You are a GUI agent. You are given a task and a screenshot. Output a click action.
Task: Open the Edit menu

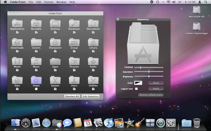pyautogui.click(x=39, y=2)
